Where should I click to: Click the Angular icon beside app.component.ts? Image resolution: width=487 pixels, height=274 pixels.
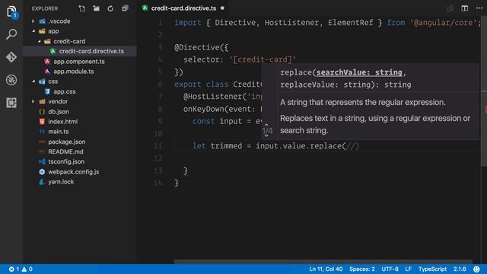pyautogui.click(x=47, y=62)
